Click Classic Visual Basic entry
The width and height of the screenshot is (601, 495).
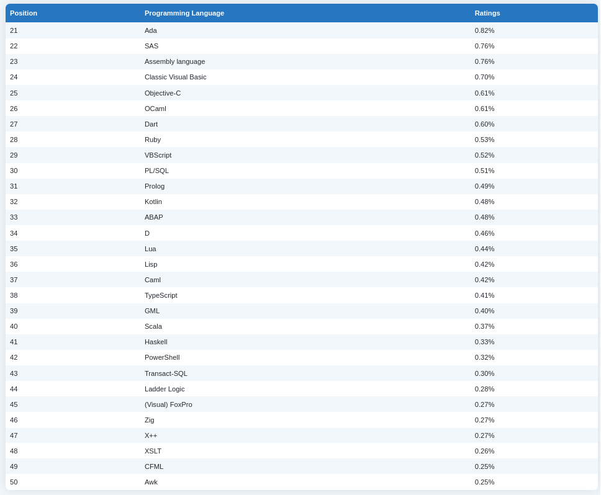pos(175,77)
